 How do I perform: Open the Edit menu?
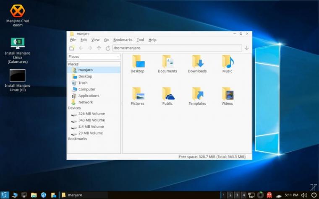point(84,40)
